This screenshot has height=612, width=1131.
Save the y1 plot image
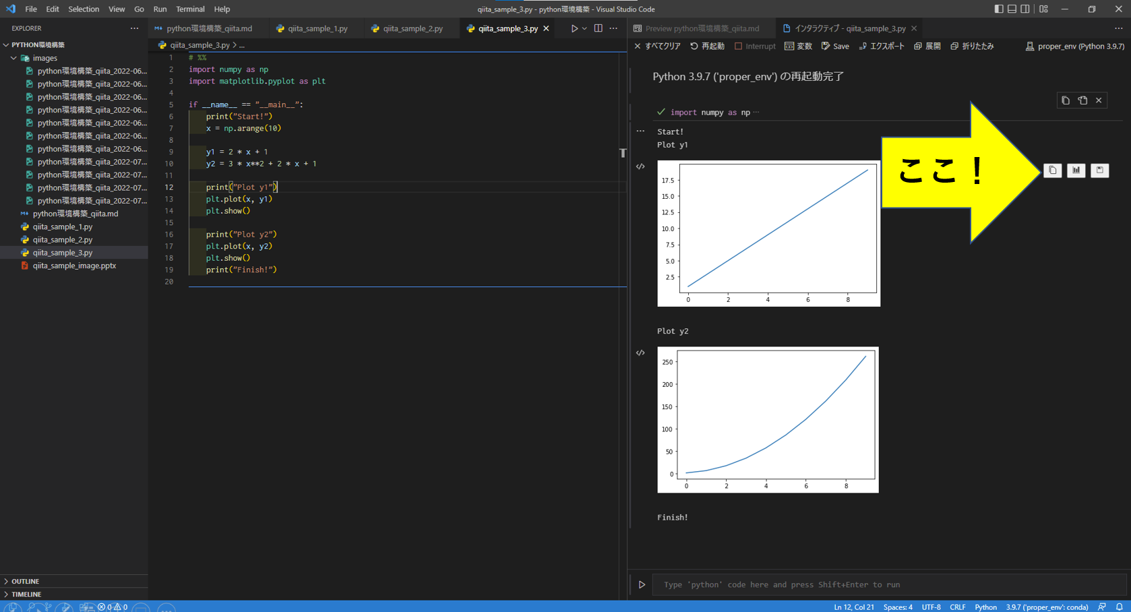pos(1099,170)
